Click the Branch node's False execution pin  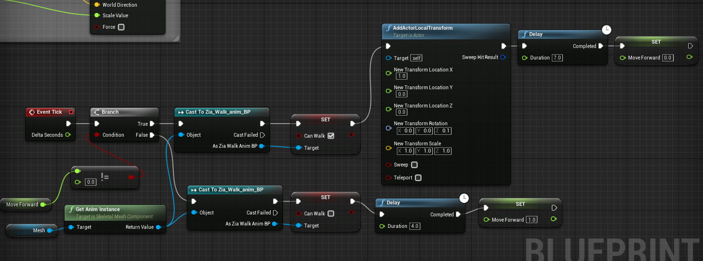[x=153, y=135]
